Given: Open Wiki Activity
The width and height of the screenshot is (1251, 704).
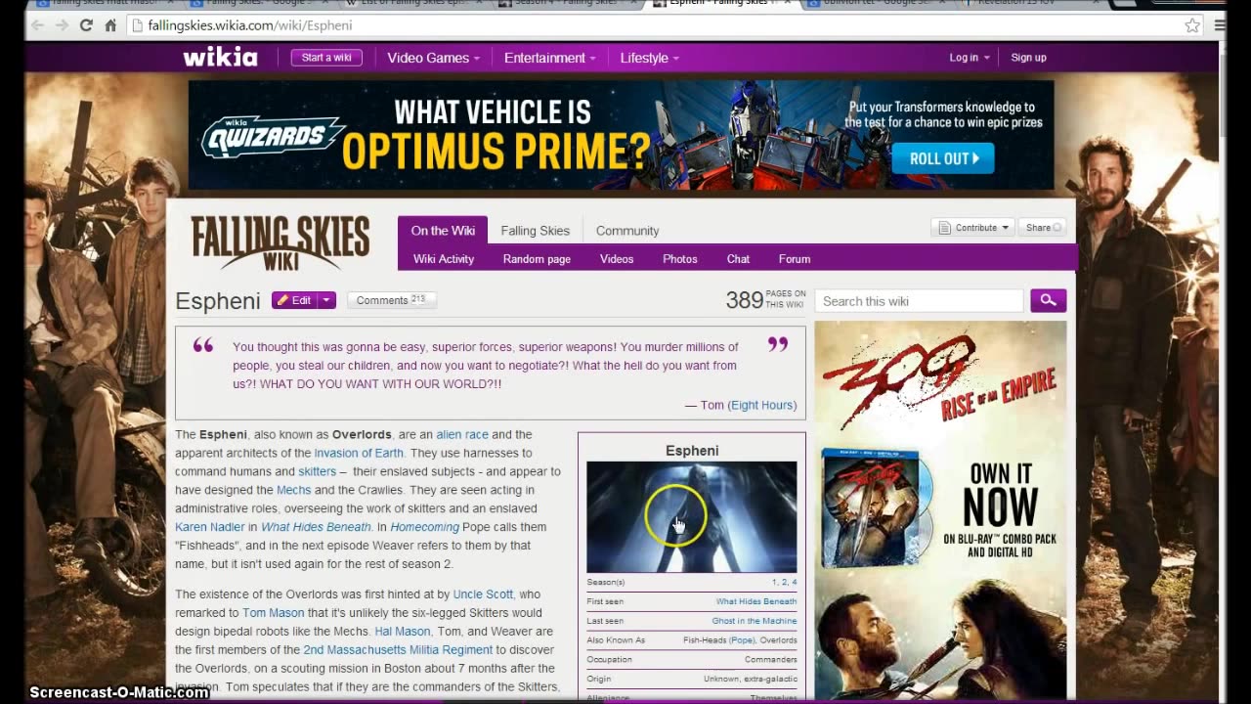Looking at the screenshot, I should click(444, 259).
